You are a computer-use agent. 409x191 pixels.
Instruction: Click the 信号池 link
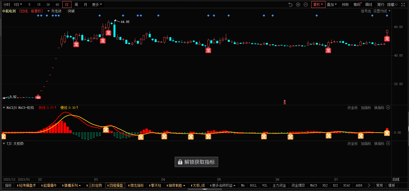[366, 11]
